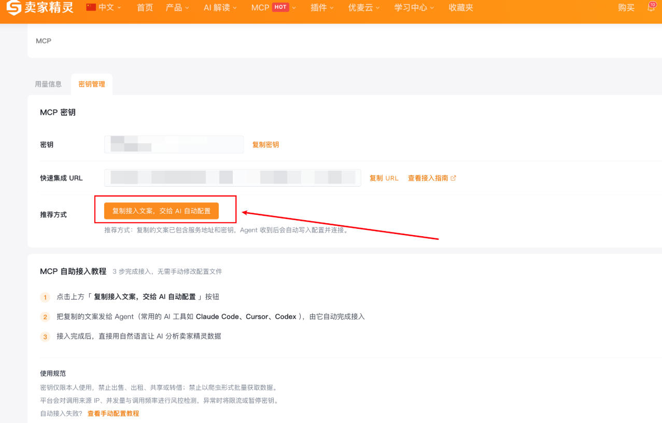The height and width of the screenshot is (423, 662).
Task: Click 购买 in the top bar
Action: point(626,8)
